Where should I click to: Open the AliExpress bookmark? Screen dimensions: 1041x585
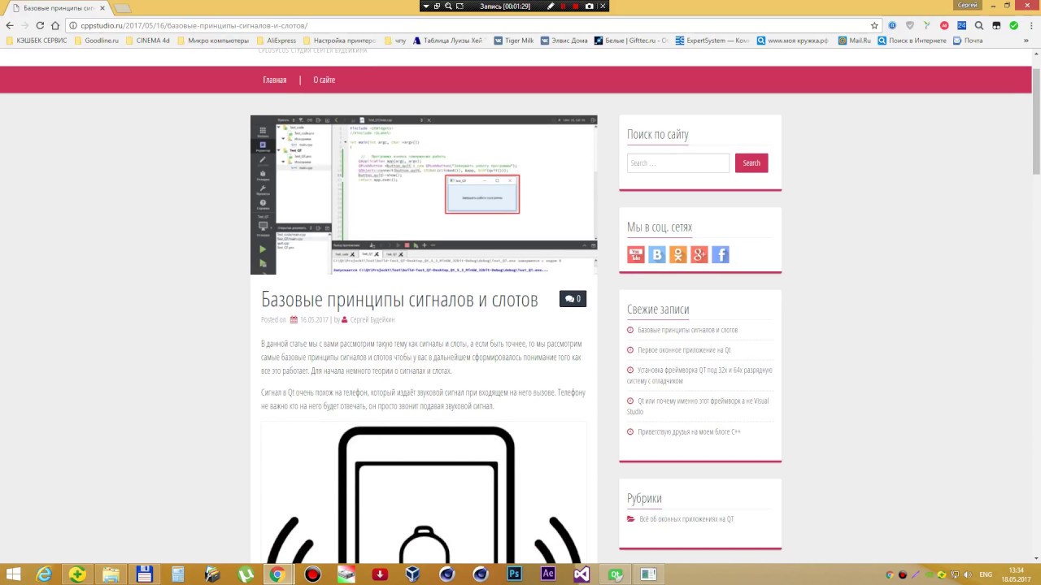[x=276, y=40]
